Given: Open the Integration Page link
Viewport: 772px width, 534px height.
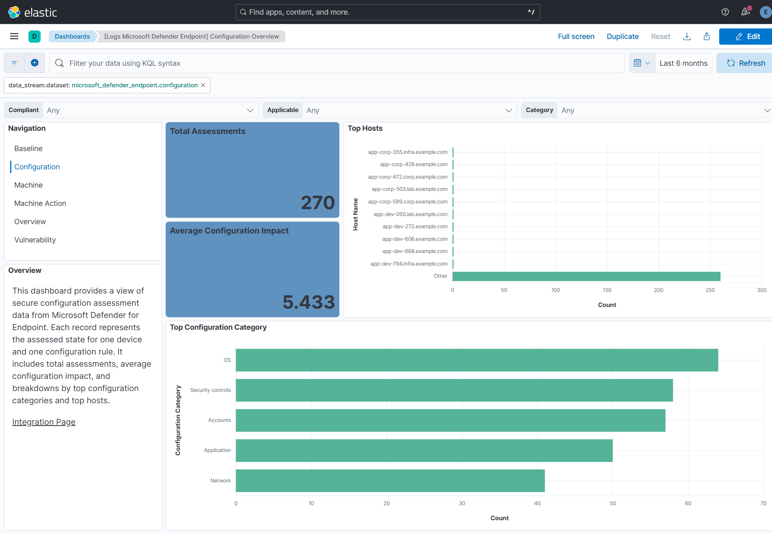Looking at the screenshot, I should pos(44,422).
